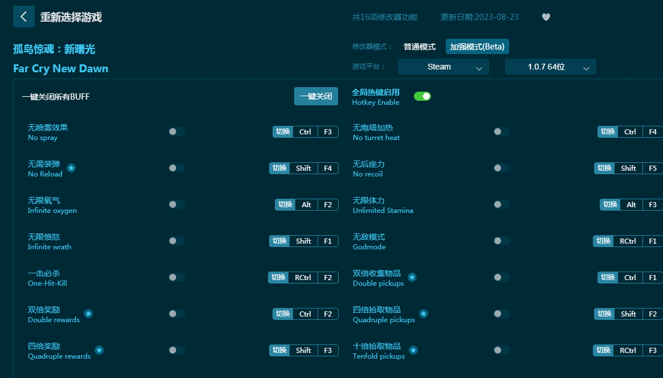The width and height of the screenshot is (663, 378).
Task: Click Alt modifier key for Infinite oxygen
Action: [x=307, y=204]
